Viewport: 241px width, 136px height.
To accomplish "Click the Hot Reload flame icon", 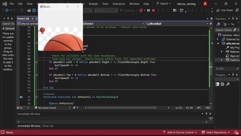I will tap(141, 10).
